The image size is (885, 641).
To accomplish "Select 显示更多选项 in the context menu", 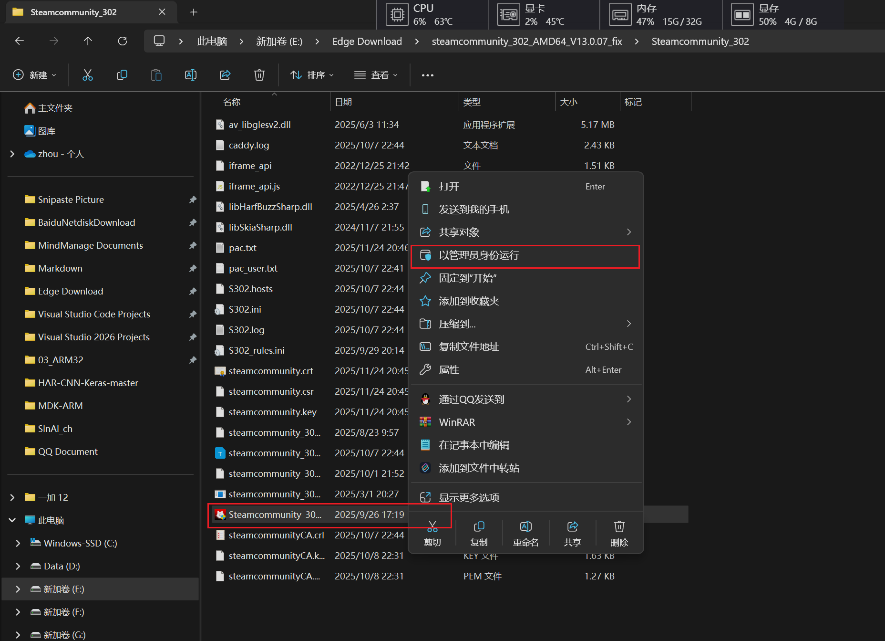I will (526, 497).
